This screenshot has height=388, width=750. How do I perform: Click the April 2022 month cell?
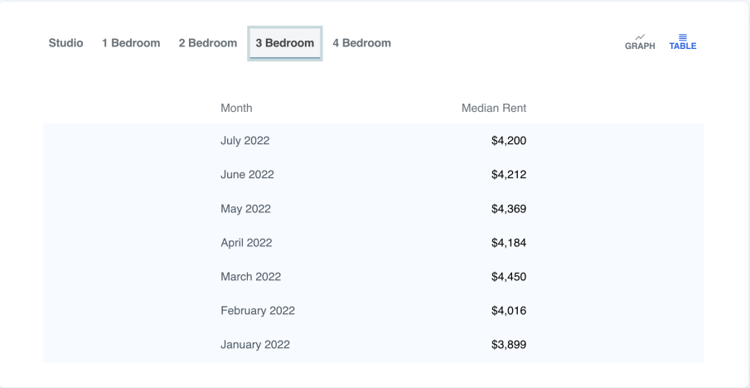[x=246, y=243]
